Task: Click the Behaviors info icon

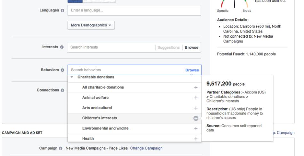Action: pos(62,70)
